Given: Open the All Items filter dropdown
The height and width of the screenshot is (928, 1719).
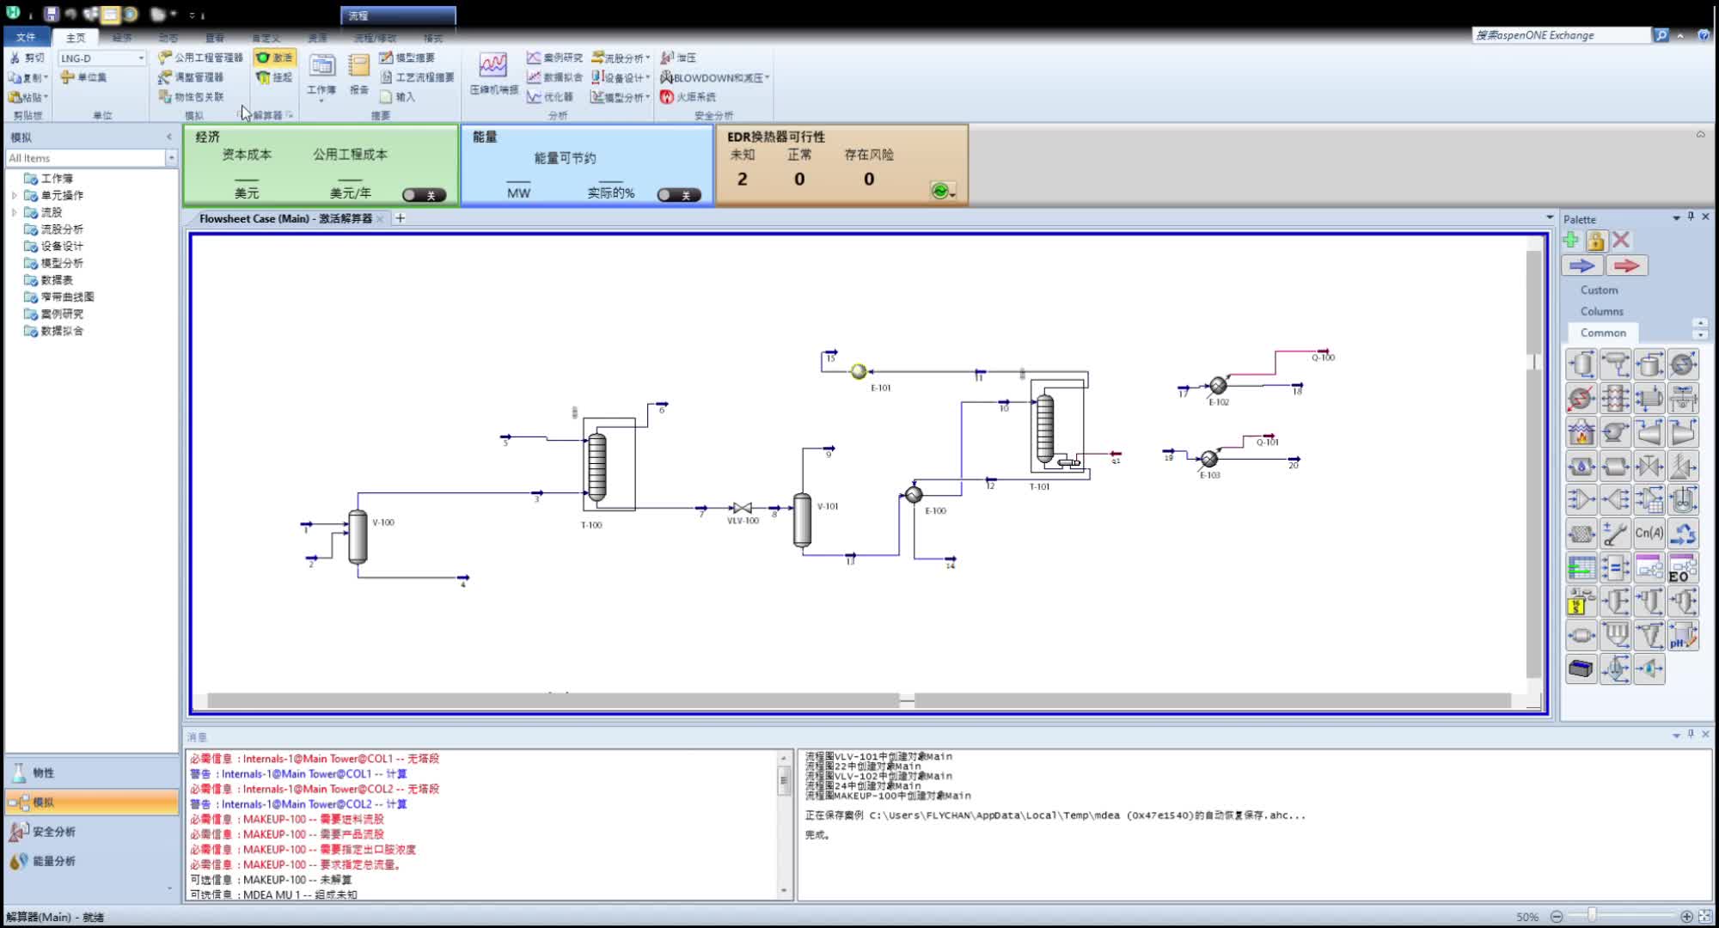Looking at the screenshot, I should (x=171, y=158).
